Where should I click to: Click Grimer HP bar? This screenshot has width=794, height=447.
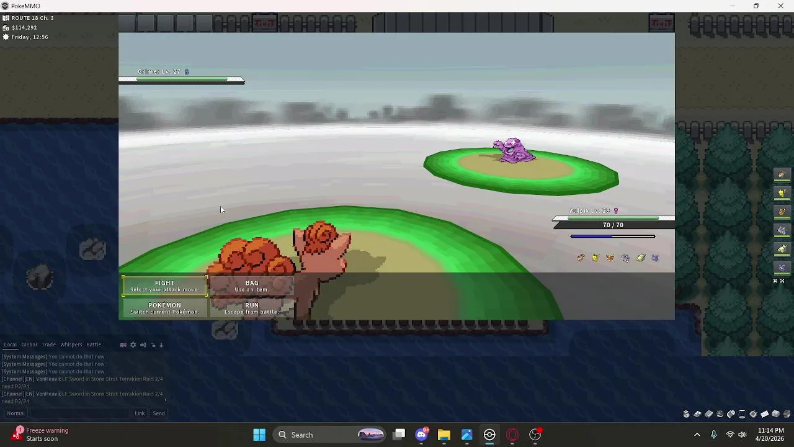(182, 79)
